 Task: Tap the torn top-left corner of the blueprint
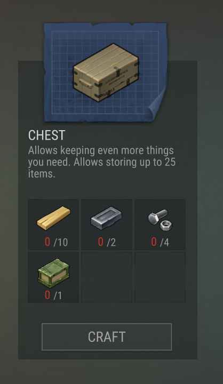click(48, 27)
